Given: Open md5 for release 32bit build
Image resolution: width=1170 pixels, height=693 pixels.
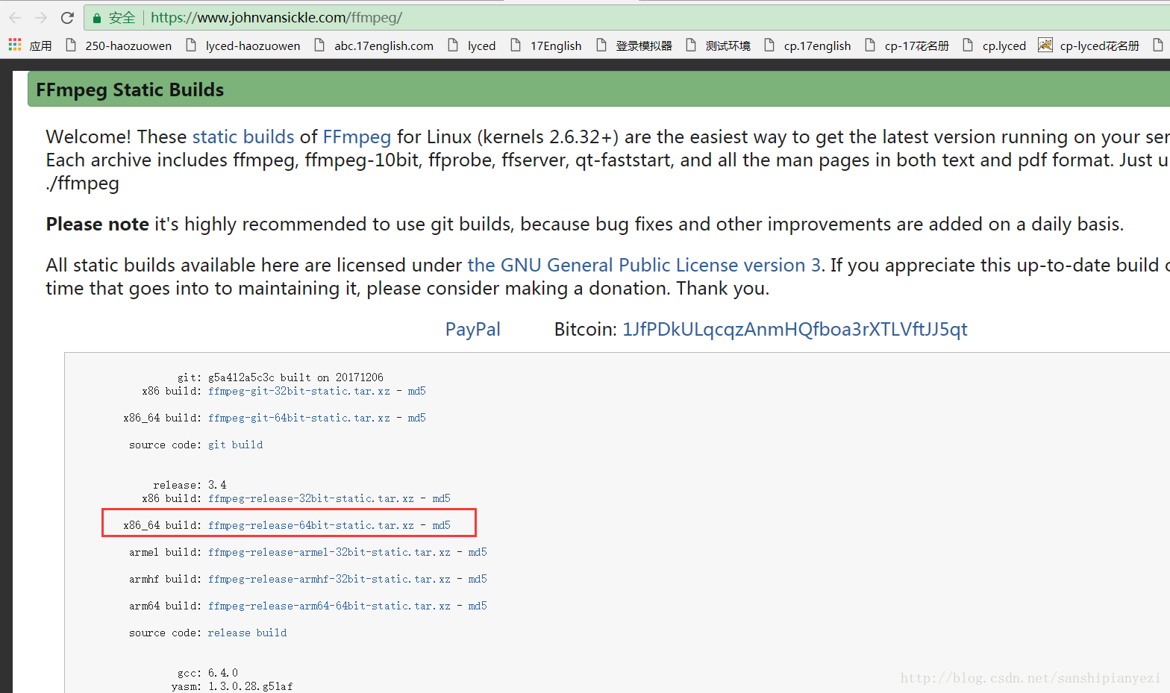Looking at the screenshot, I should tap(441, 498).
